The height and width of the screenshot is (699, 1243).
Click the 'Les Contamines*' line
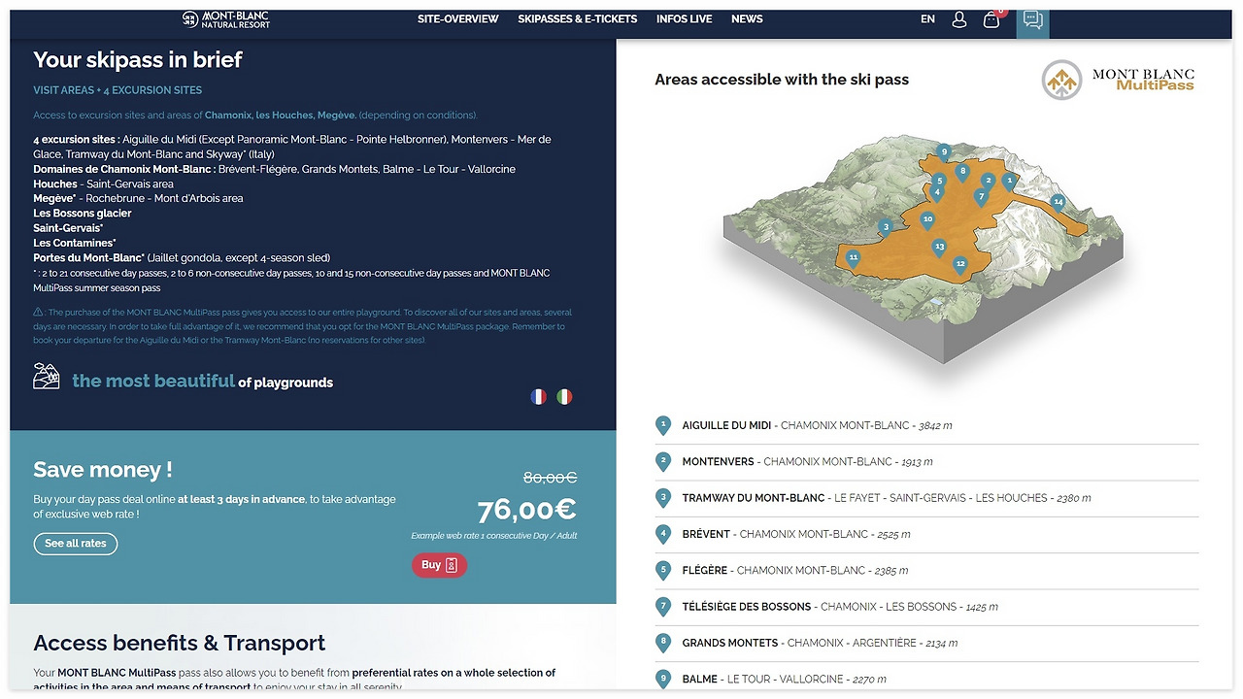click(75, 243)
